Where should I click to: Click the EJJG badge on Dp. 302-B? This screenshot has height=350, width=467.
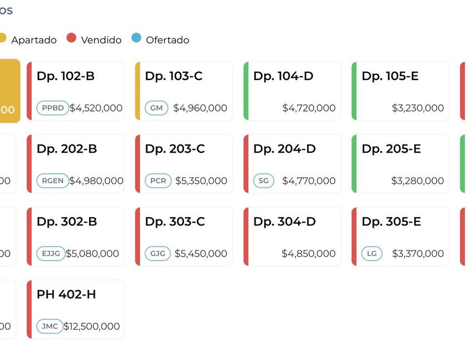pyautogui.click(x=51, y=253)
